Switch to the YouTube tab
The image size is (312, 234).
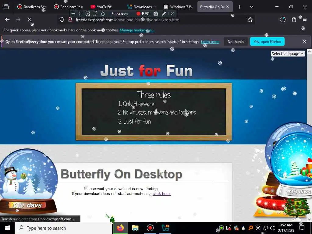(x=105, y=7)
